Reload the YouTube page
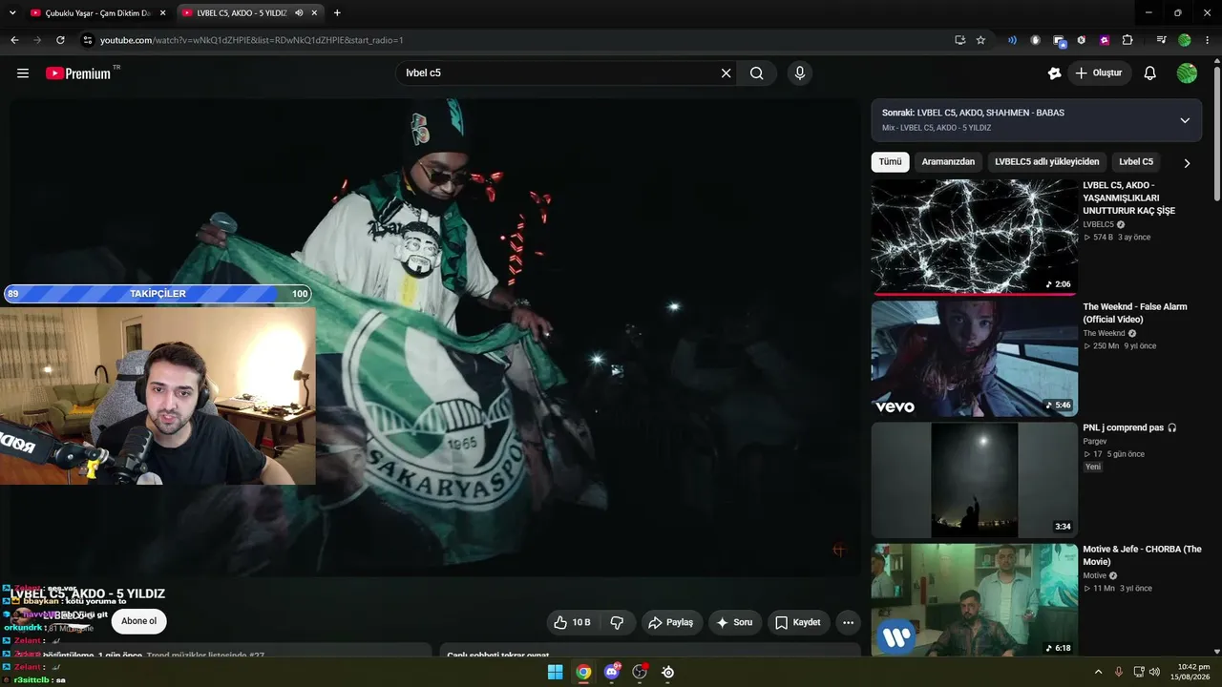 [60, 40]
